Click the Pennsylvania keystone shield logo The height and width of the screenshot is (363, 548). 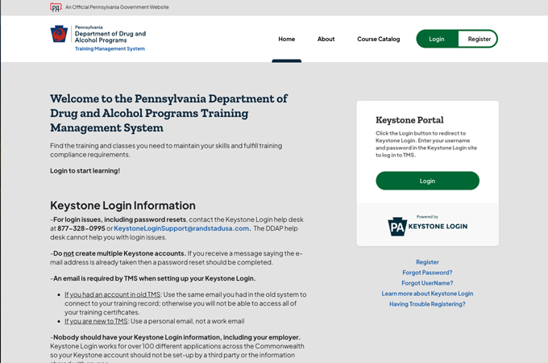coord(59,34)
